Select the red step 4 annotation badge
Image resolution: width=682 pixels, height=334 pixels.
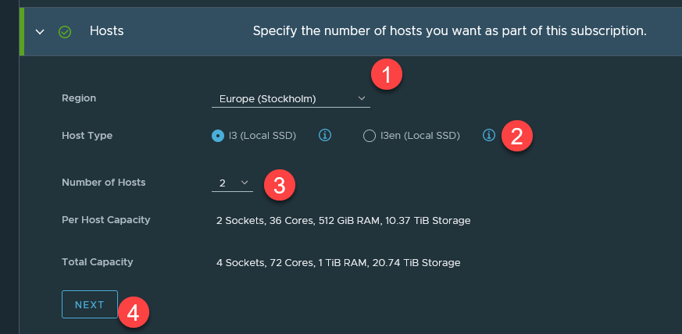[134, 313]
